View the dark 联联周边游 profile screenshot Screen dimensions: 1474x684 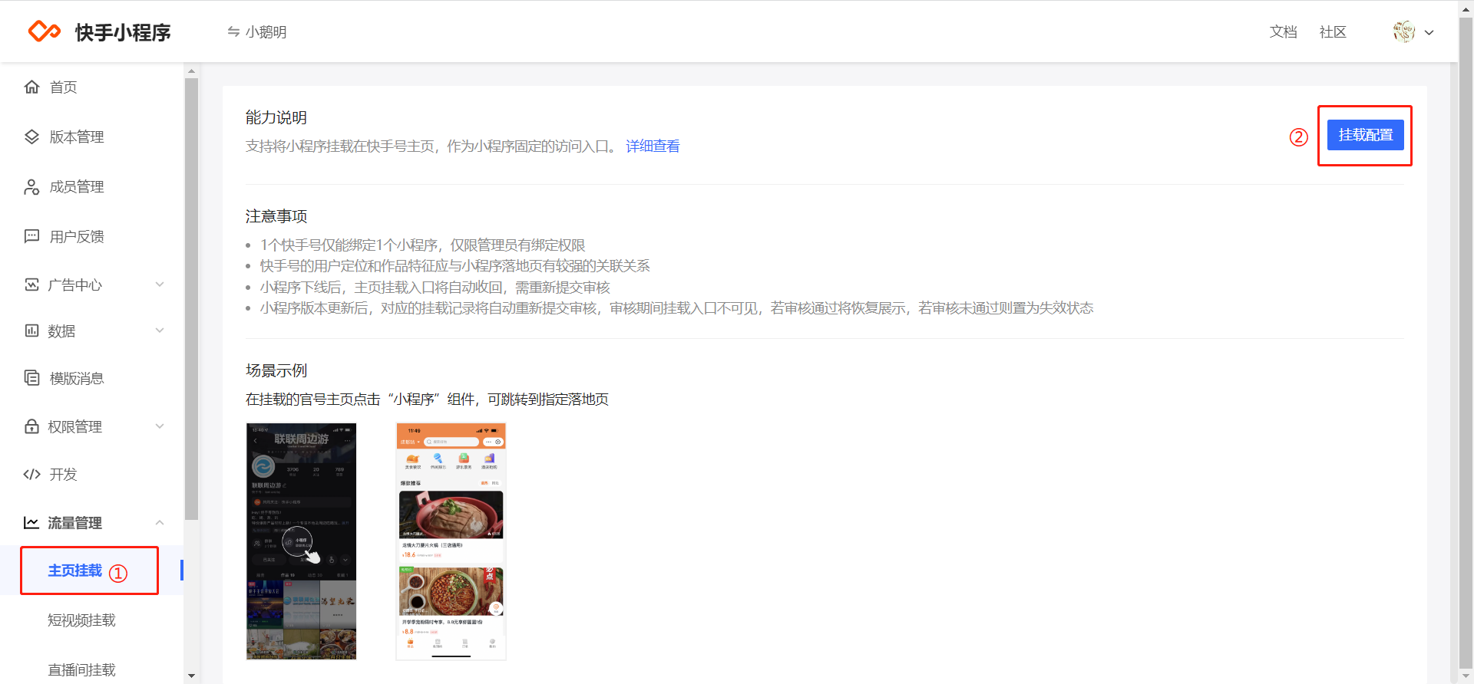(x=301, y=541)
